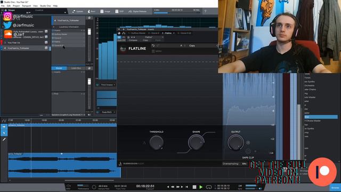
Task: Click the Output knob
Action: click(x=236, y=142)
